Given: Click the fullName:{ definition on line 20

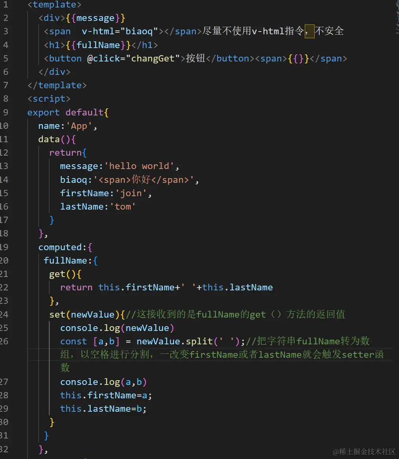Looking at the screenshot, I should [70, 260].
